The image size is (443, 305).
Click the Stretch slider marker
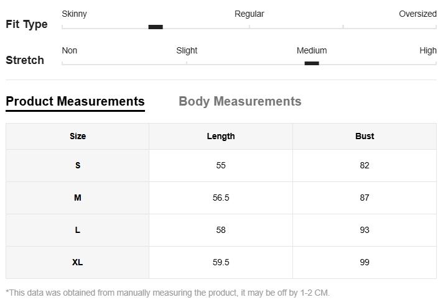pyautogui.click(x=312, y=63)
